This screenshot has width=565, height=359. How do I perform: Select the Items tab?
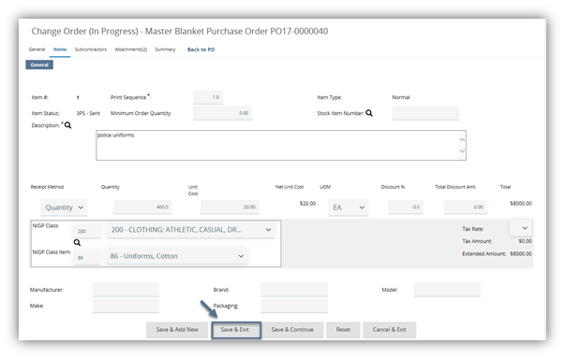pyautogui.click(x=60, y=50)
